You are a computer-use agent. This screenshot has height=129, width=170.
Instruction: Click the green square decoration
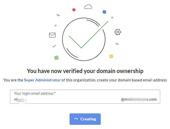(x=56, y=58)
